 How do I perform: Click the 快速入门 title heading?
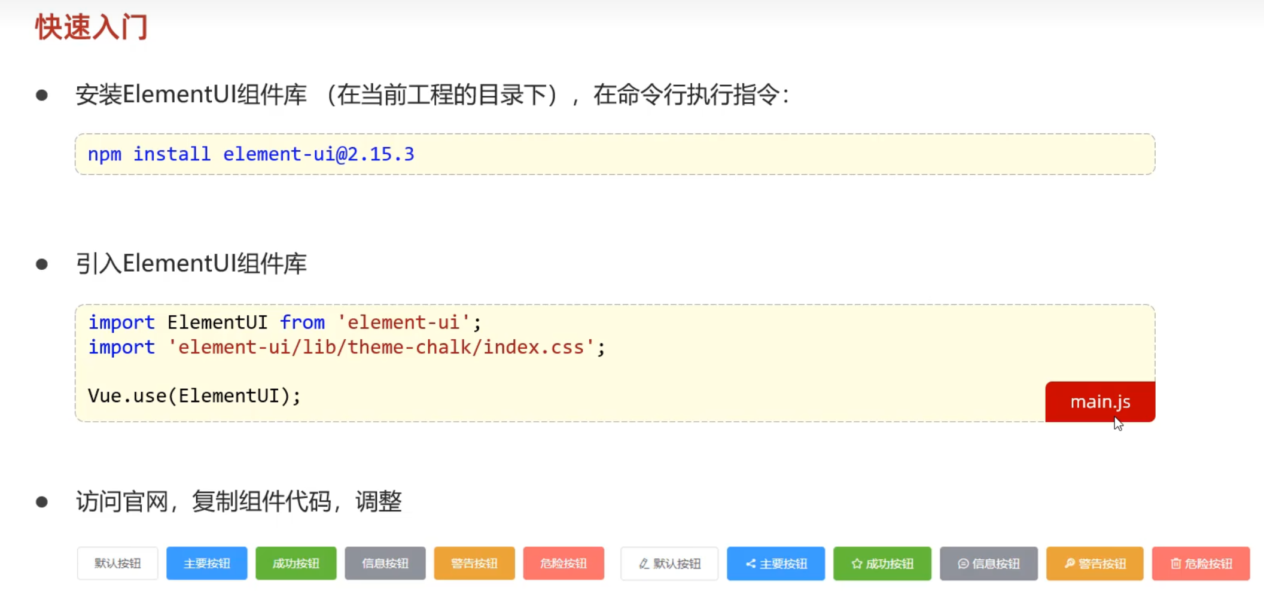92,27
